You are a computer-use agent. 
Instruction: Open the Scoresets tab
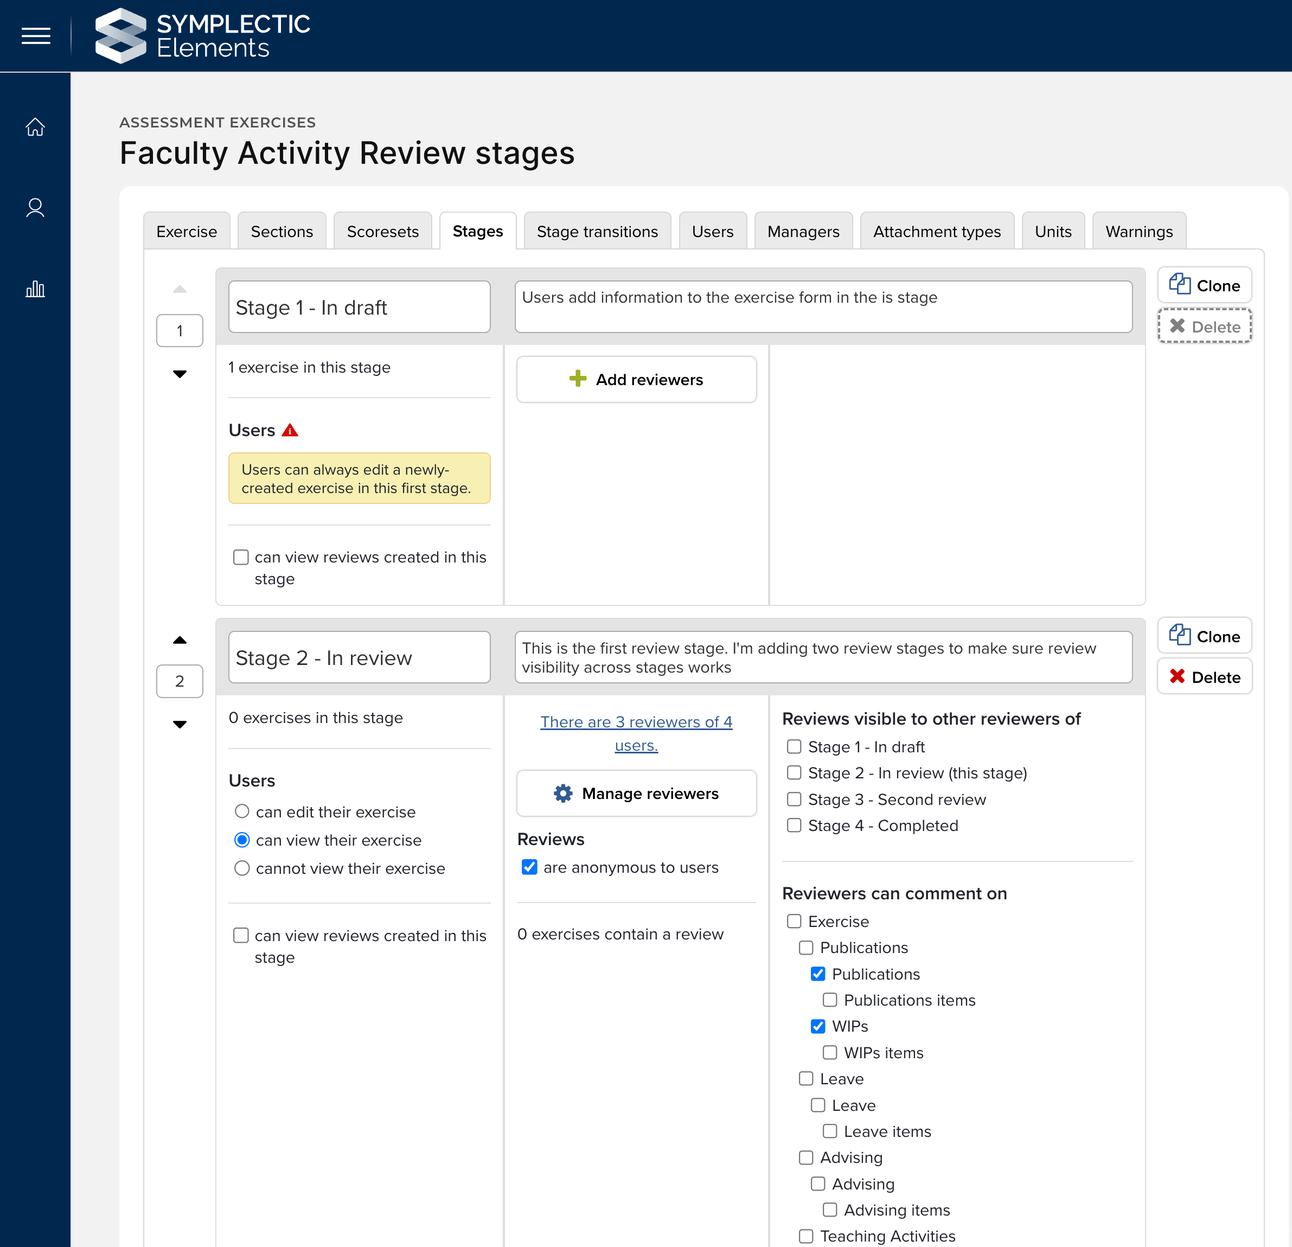pyautogui.click(x=382, y=232)
